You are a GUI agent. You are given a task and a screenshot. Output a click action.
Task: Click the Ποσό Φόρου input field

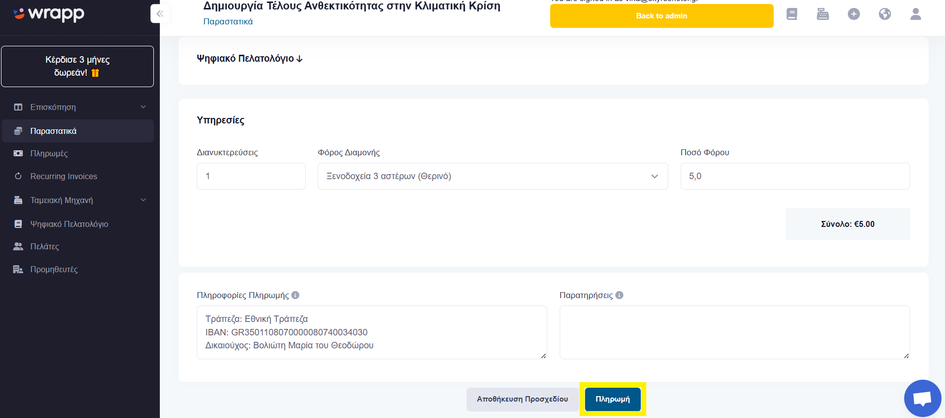coord(795,176)
